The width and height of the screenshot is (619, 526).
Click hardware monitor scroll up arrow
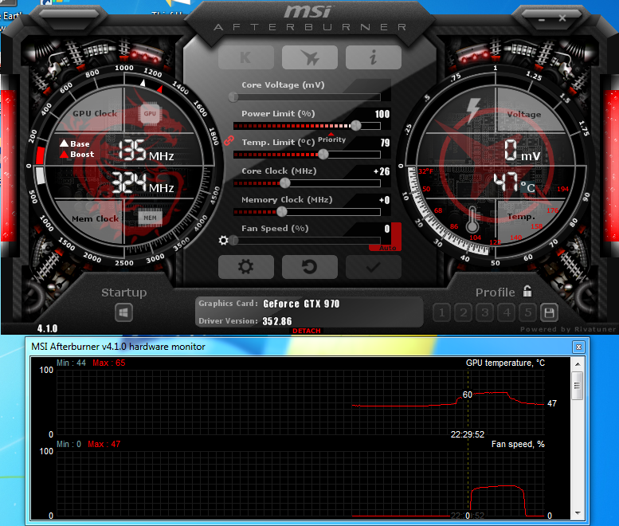[x=578, y=364]
